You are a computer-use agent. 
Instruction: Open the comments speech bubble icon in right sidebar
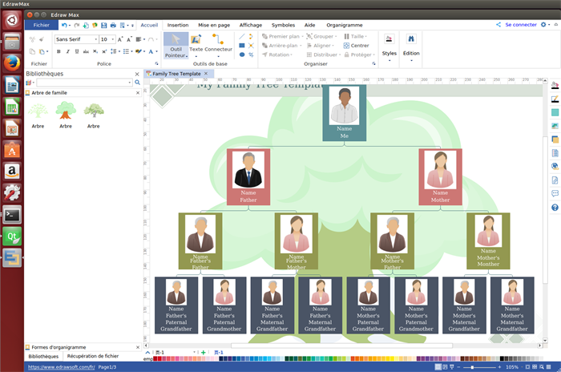click(555, 194)
